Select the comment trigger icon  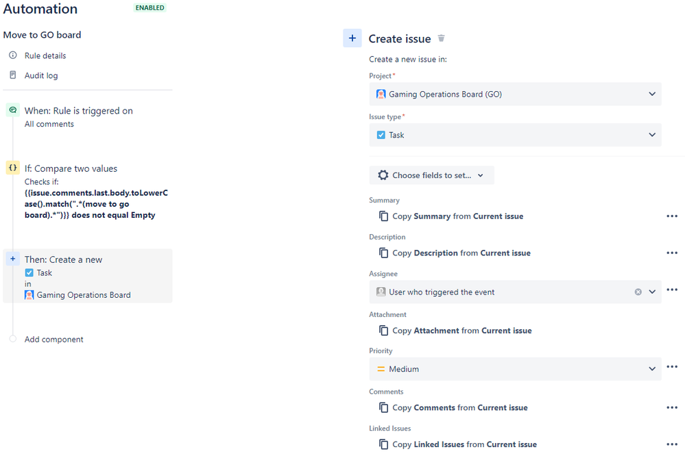point(12,110)
